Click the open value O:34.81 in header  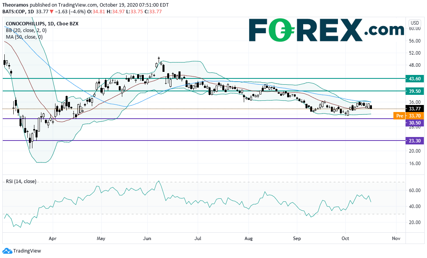pyautogui.click(x=96, y=11)
